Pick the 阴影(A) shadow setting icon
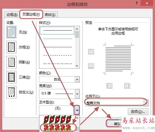 (x=11, y=62)
